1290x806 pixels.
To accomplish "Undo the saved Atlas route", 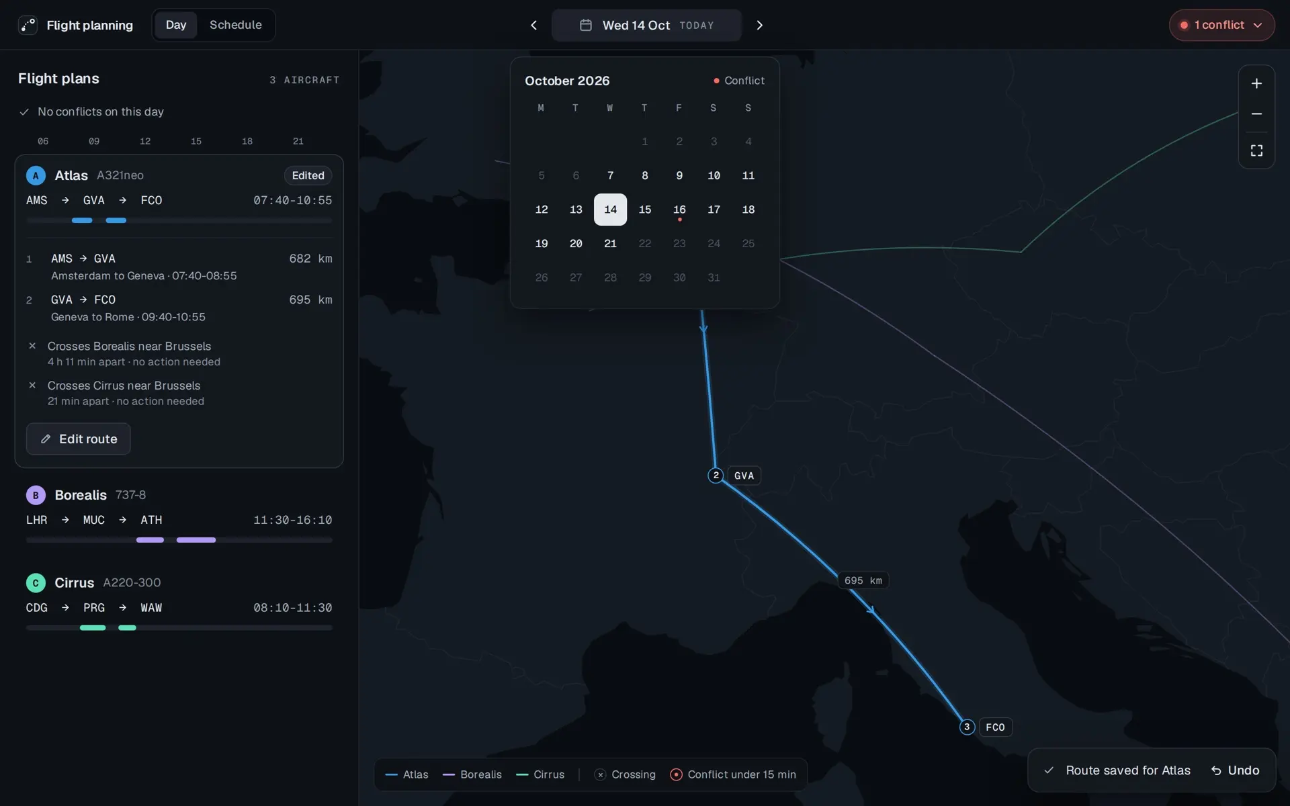I will [x=1235, y=770].
